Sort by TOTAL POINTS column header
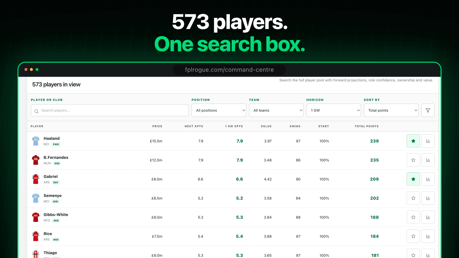The image size is (459, 258). [367, 126]
